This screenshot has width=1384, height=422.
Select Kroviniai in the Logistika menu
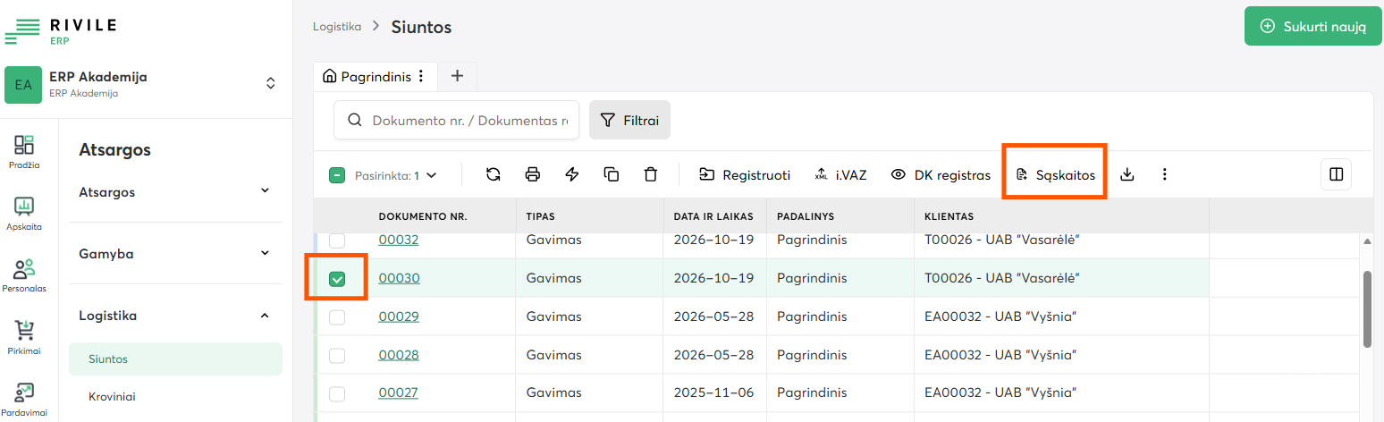tap(112, 396)
